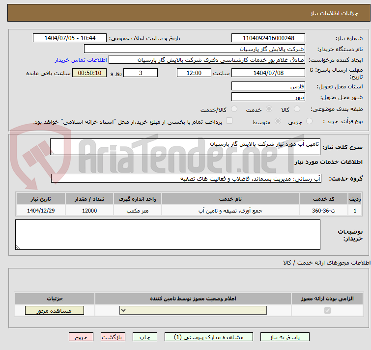Click the 'گروه خدمت' service group field
The image size is (371, 350).
tap(185, 178)
